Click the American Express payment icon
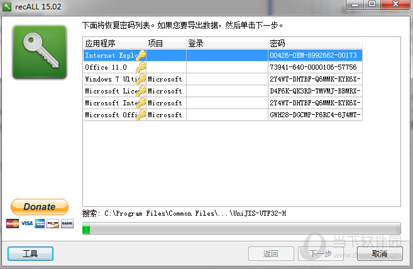The width and height of the screenshot is (413, 269). 40,224
